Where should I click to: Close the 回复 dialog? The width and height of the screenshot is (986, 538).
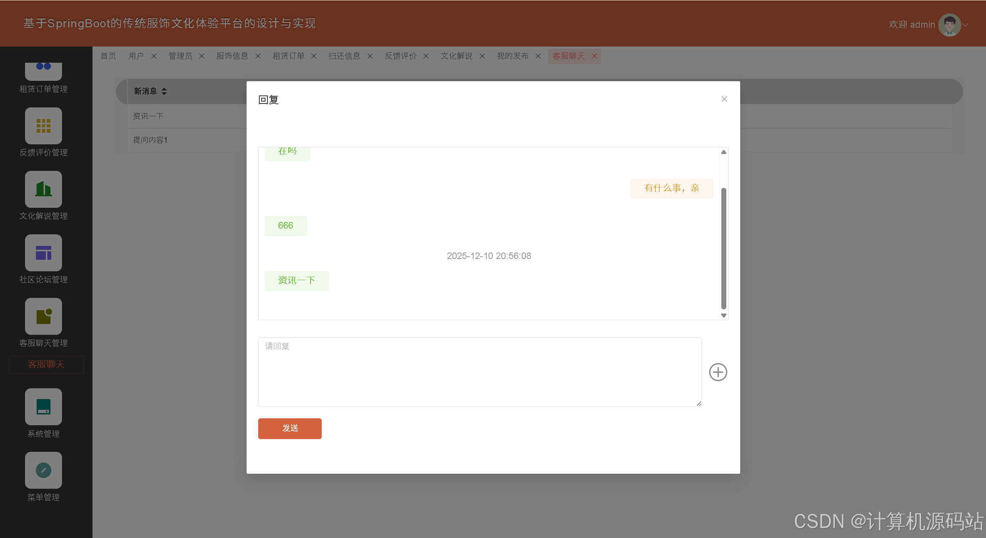tap(724, 99)
